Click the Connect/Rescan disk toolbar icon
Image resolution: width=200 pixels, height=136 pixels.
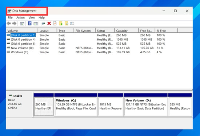pos(43,24)
